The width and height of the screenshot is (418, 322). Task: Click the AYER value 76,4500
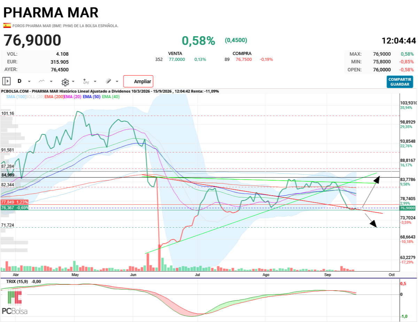coord(60,69)
